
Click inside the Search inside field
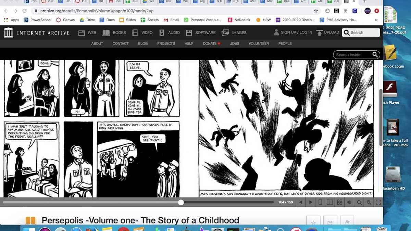352,55
